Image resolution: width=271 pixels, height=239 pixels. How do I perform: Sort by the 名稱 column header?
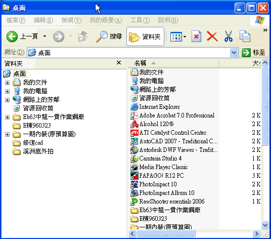click(x=173, y=63)
